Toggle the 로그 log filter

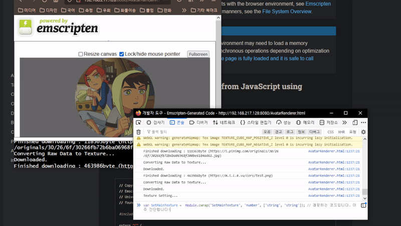pyautogui.click(x=290, y=132)
